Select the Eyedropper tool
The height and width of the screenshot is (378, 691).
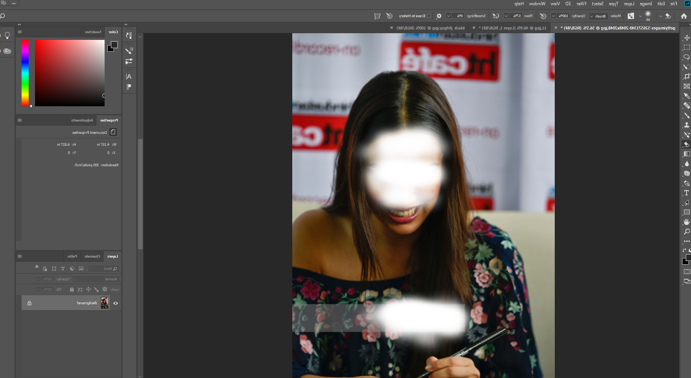pos(687,96)
